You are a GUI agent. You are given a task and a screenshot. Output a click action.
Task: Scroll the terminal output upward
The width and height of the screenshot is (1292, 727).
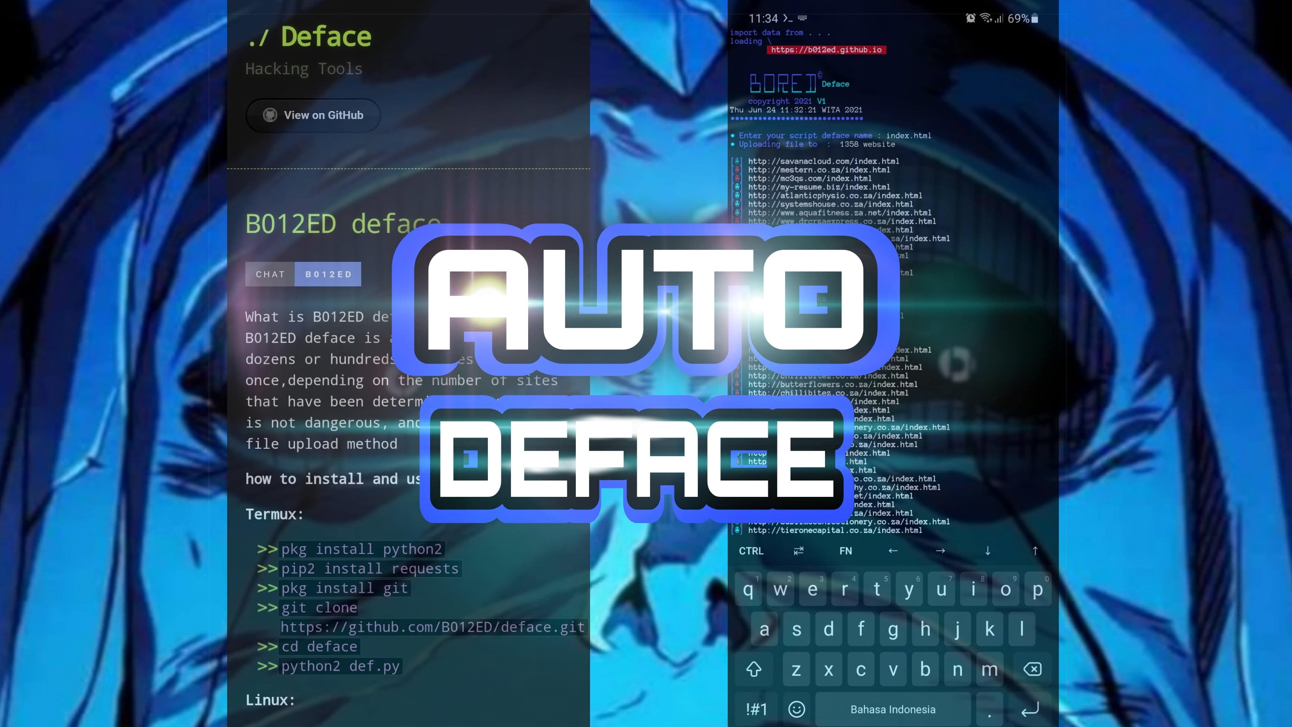(x=1035, y=550)
